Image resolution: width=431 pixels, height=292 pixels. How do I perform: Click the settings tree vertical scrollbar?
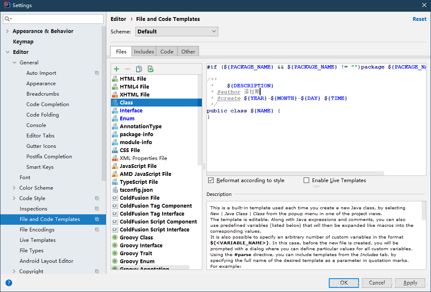103,104
